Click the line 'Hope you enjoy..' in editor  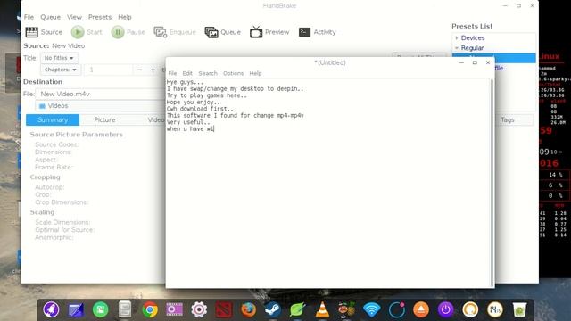coord(194,103)
